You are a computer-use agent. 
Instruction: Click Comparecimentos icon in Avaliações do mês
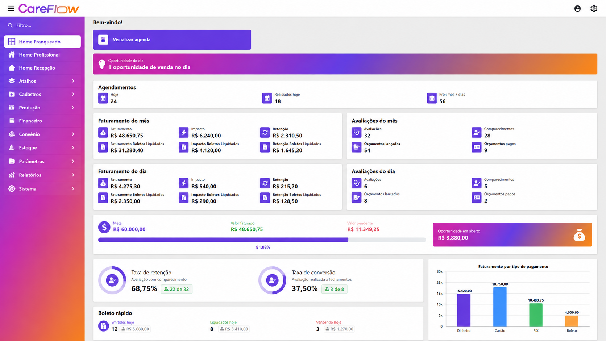477,133
